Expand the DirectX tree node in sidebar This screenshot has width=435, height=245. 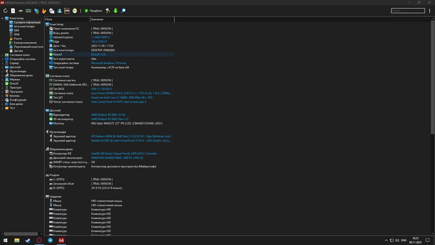[3, 84]
